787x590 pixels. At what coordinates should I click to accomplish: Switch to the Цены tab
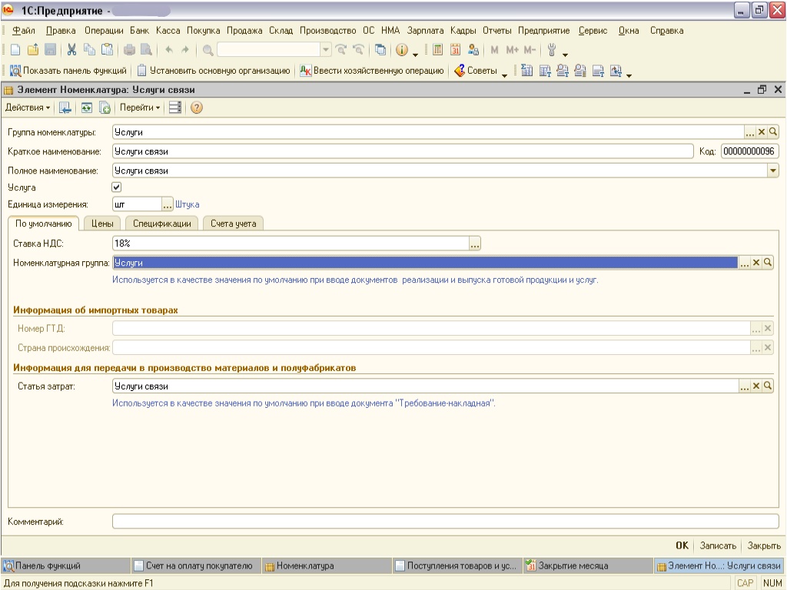pyautogui.click(x=102, y=224)
